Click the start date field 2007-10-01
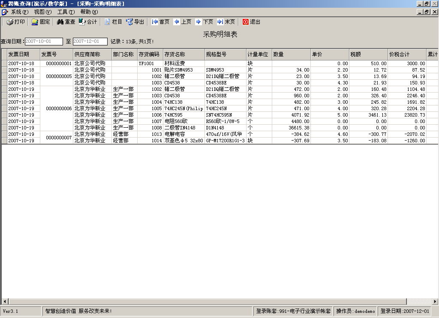 coord(44,42)
